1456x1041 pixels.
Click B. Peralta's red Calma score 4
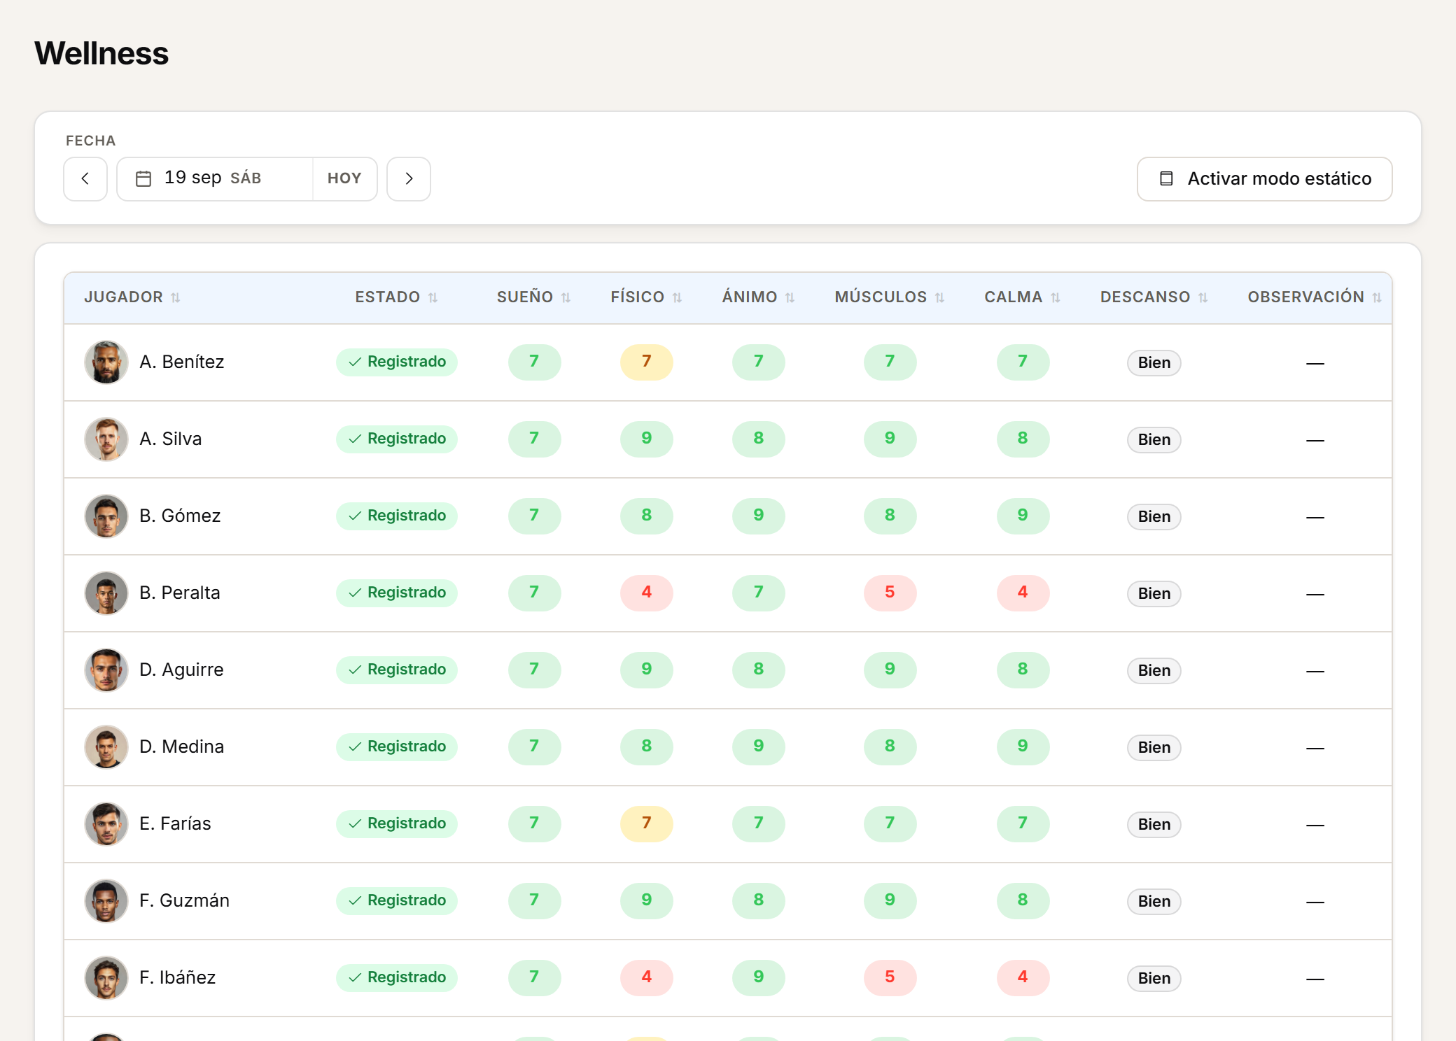1023,593
